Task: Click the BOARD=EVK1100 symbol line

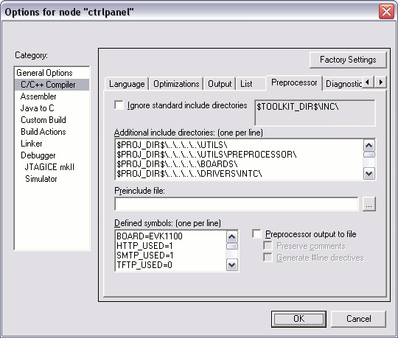Action: point(149,236)
